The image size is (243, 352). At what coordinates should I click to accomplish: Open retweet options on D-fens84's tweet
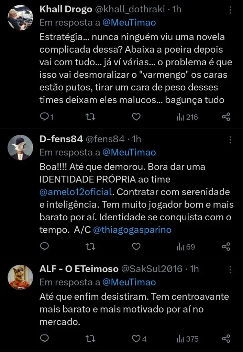tap(90, 246)
